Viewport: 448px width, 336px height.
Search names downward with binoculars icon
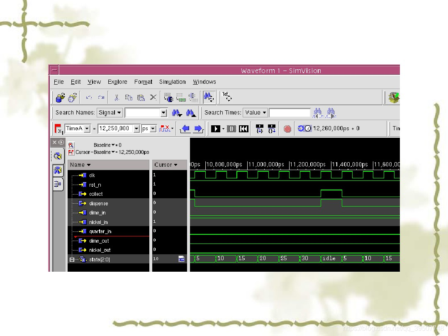(x=177, y=113)
